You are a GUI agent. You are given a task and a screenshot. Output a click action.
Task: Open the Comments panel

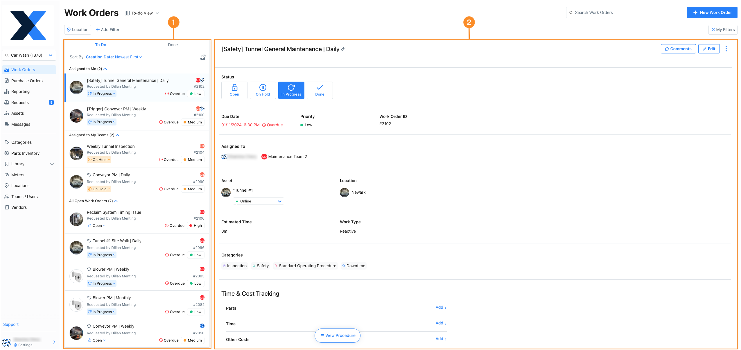(x=678, y=49)
